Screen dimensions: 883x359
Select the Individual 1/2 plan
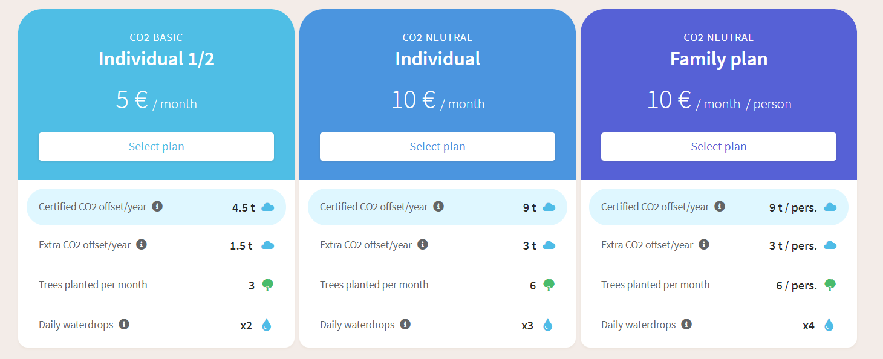[x=156, y=147]
